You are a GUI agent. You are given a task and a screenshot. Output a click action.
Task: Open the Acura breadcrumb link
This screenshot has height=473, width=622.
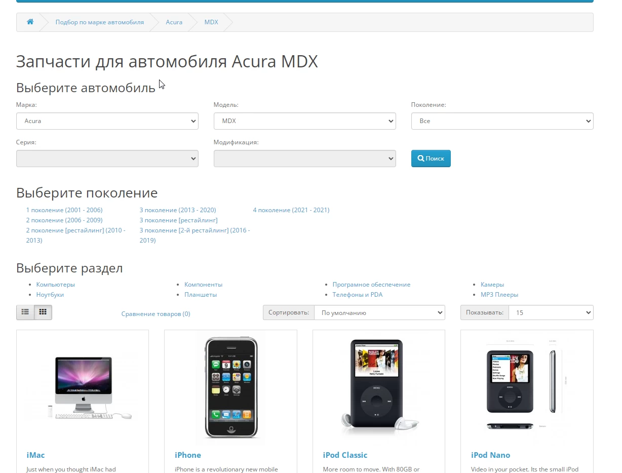[174, 22]
